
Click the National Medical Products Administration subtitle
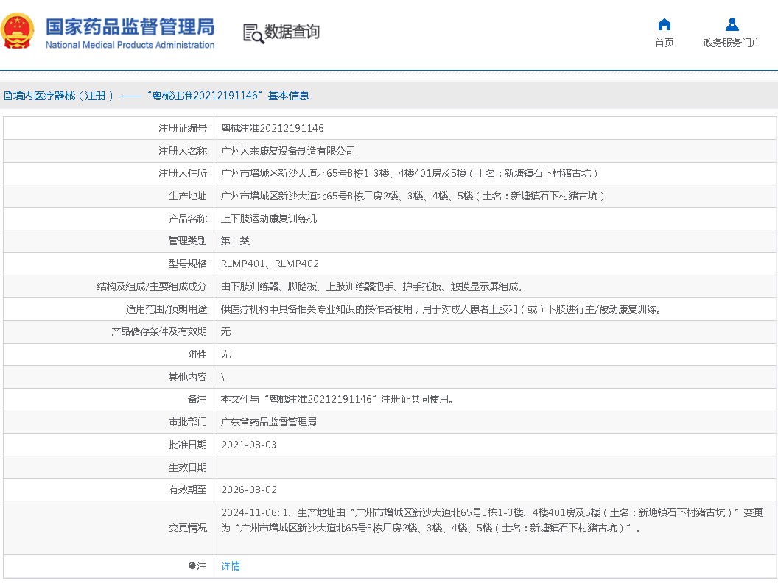[x=130, y=45]
